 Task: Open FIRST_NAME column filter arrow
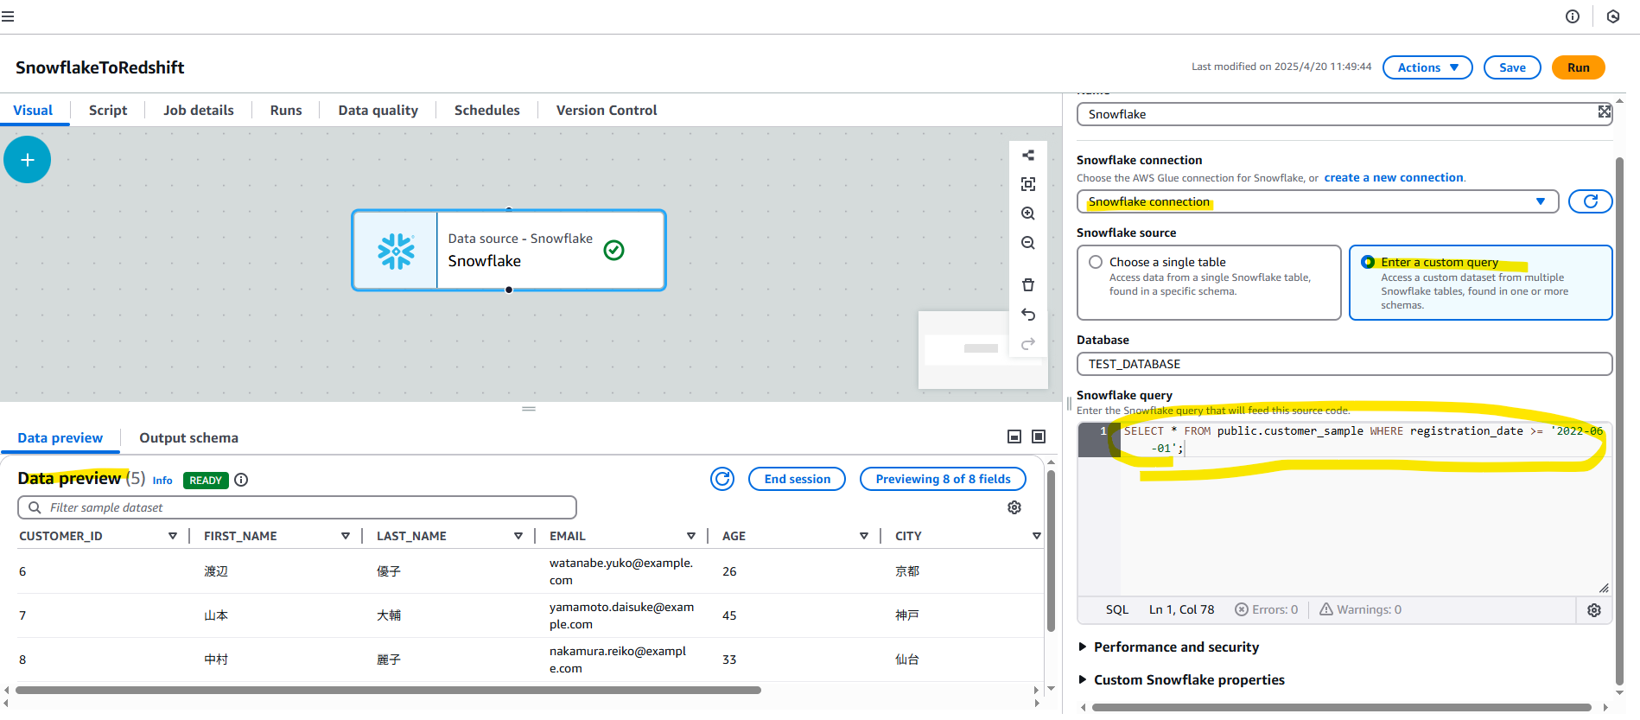[346, 536]
